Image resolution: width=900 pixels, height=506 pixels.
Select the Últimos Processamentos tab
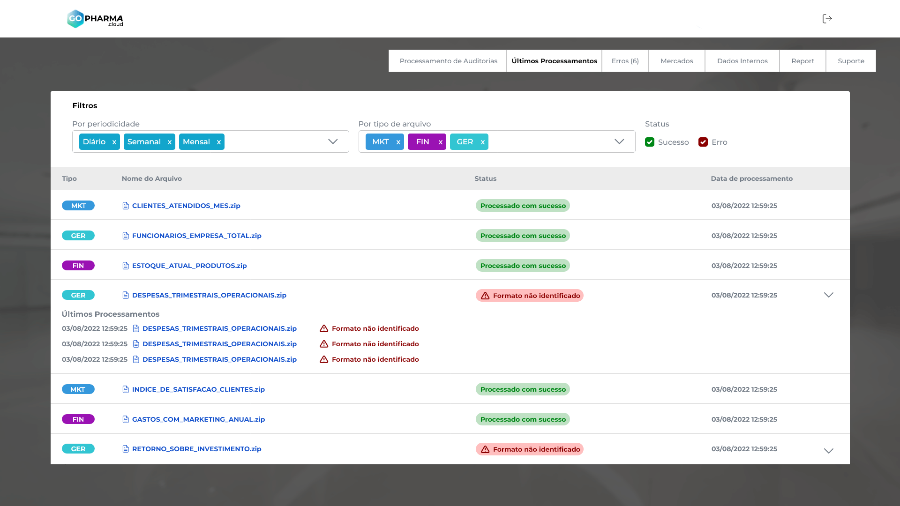[x=555, y=61]
